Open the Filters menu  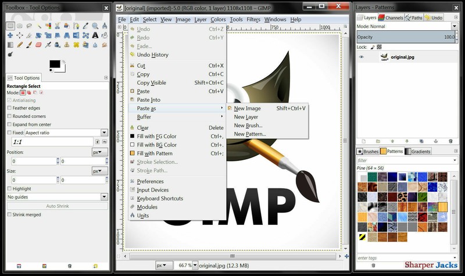[253, 19]
